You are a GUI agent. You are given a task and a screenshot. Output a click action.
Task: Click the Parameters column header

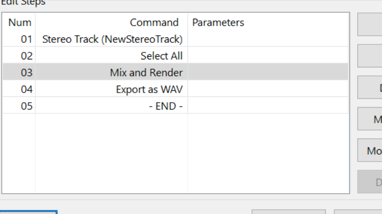[x=218, y=22]
